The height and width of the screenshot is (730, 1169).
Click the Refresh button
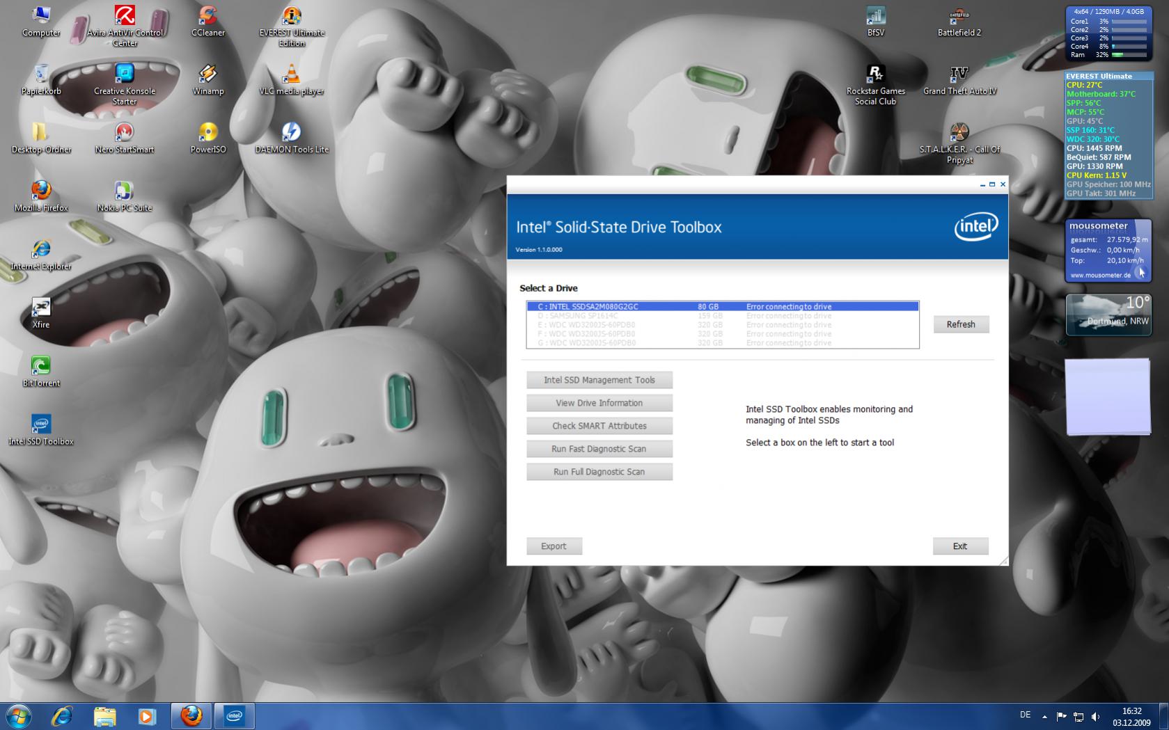click(961, 324)
